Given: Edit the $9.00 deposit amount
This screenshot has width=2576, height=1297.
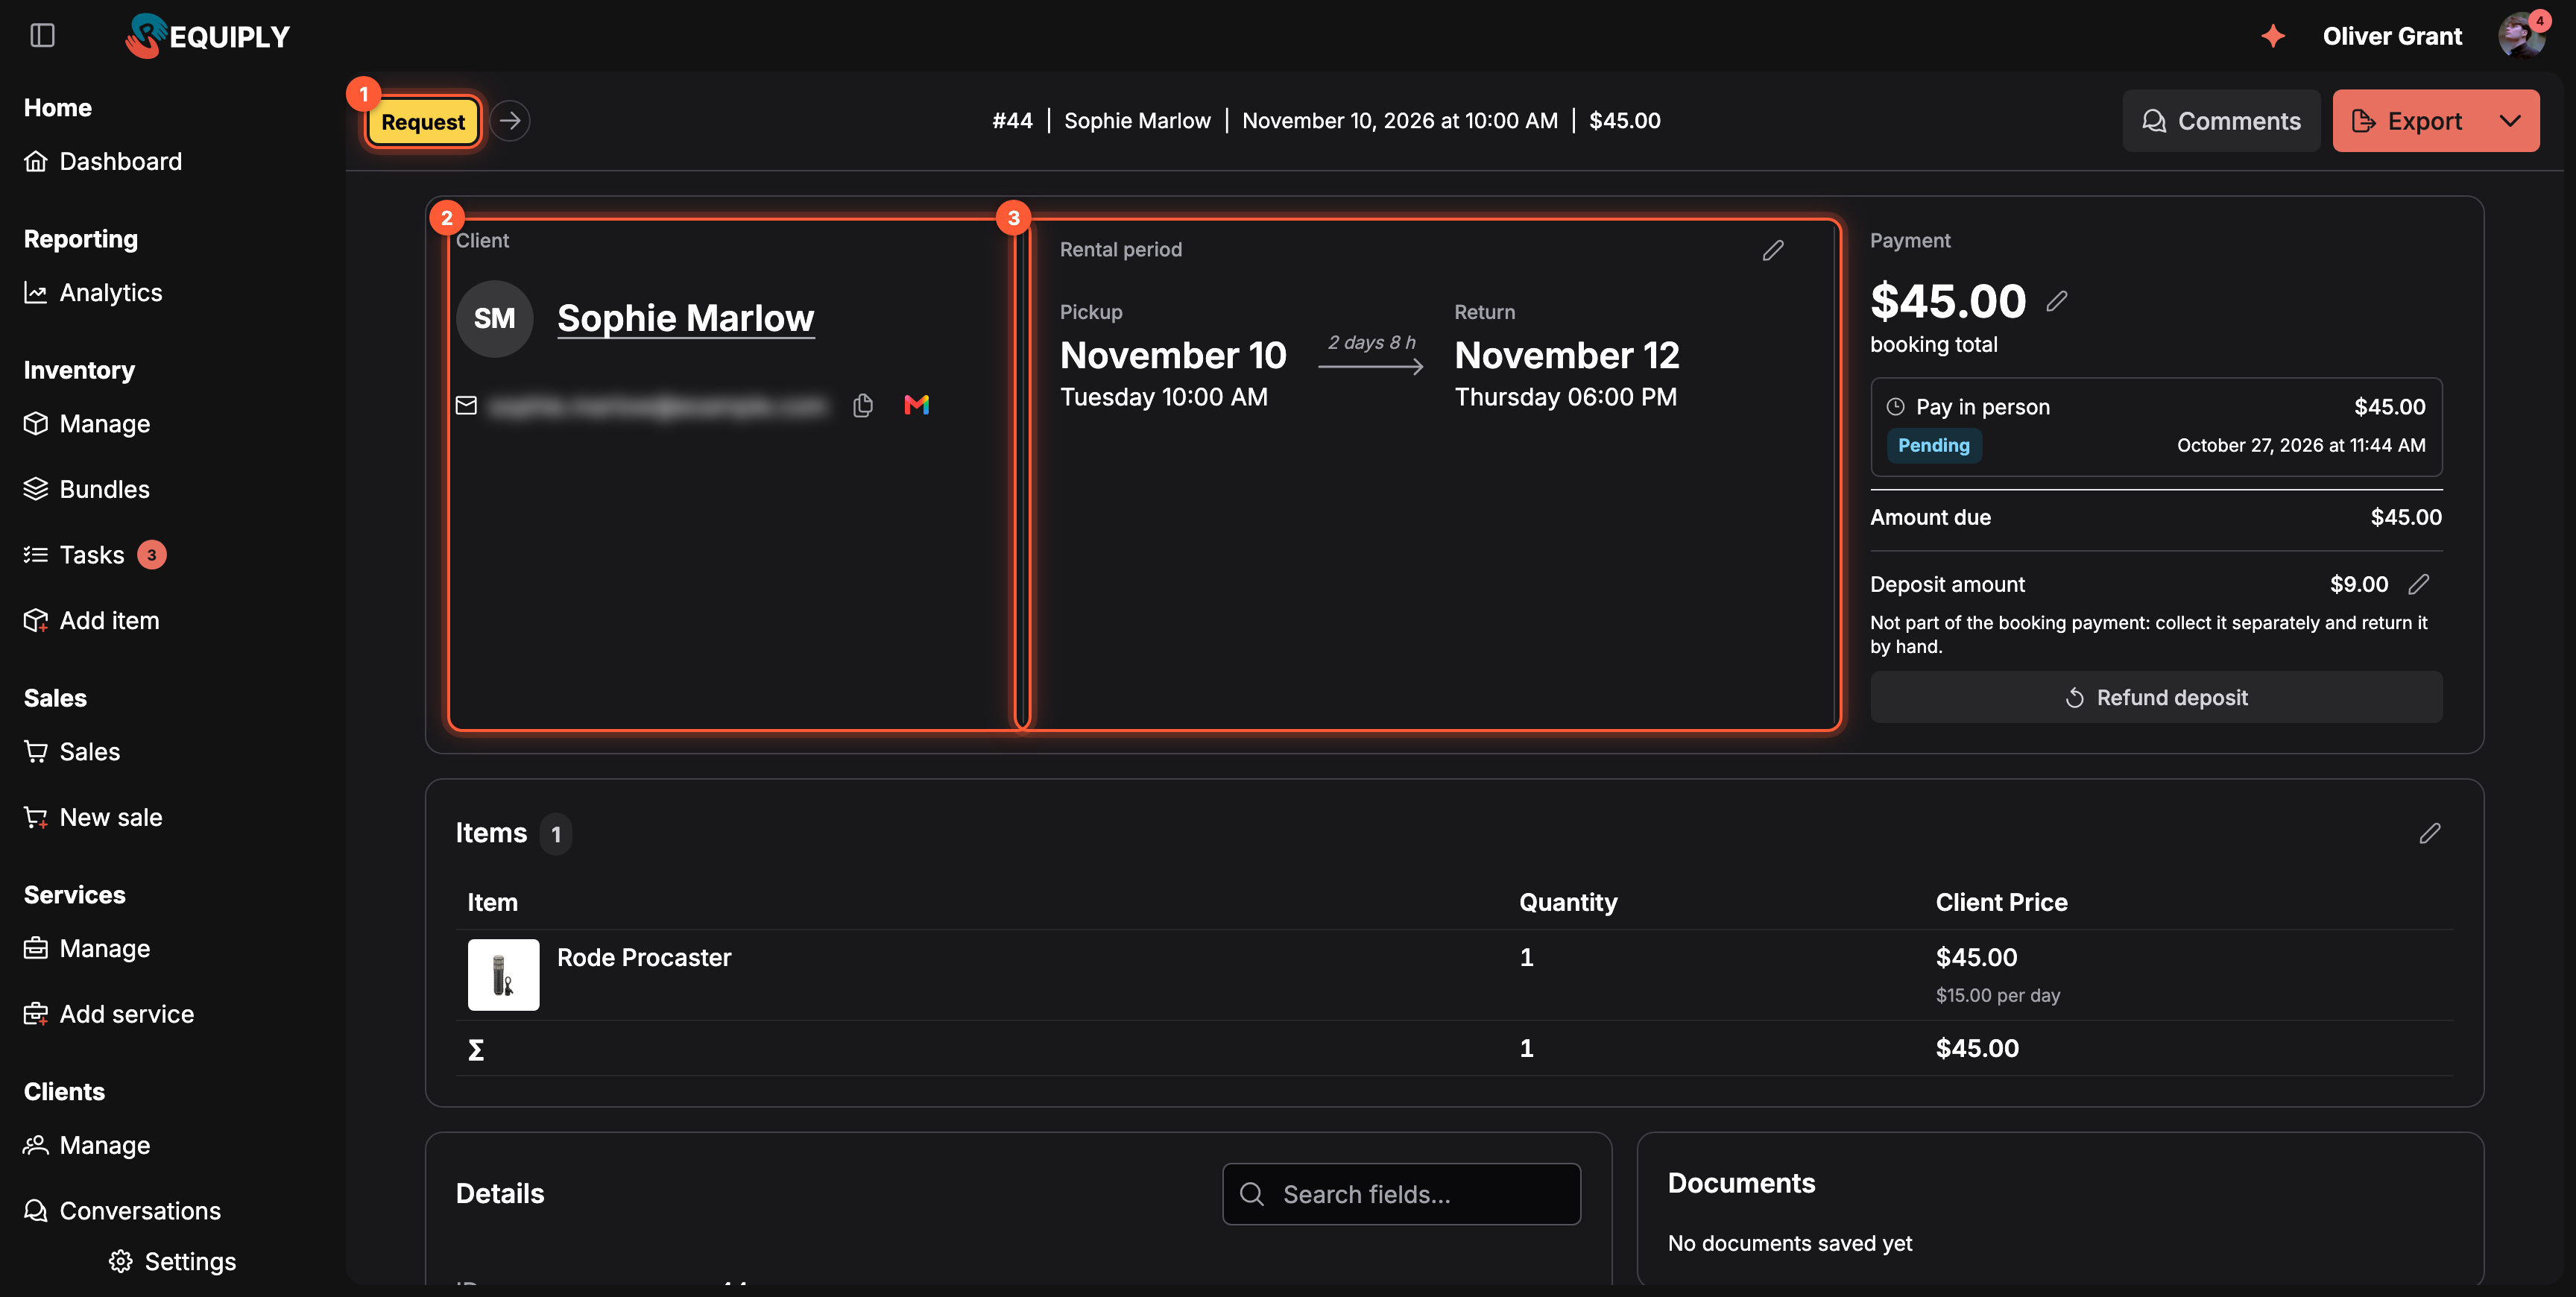Looking at the screenshot, I should click(x=2419, y=584).
